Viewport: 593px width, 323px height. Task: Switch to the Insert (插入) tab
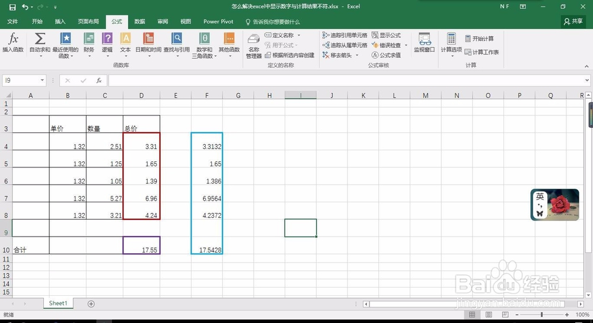tap(60, 21)
